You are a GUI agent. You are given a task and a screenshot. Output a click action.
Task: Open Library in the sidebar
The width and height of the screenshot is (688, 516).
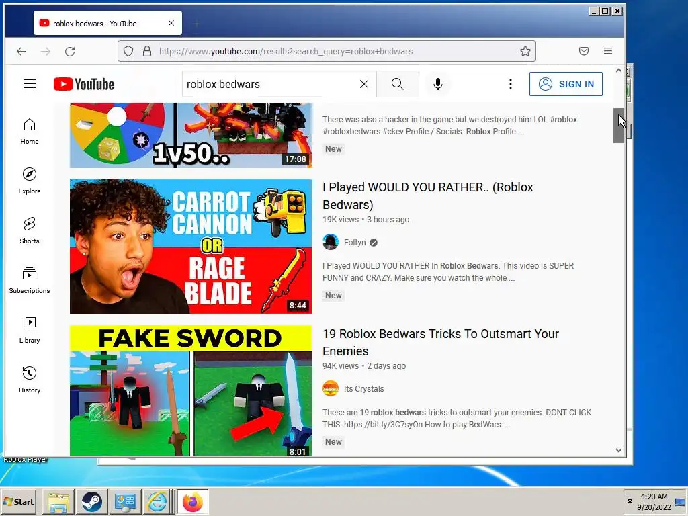click(30, 330)
